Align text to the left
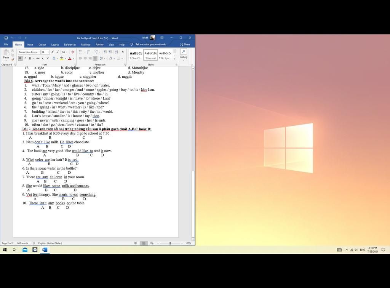Screen dimensions: 390x288 (x=80, y=58)
